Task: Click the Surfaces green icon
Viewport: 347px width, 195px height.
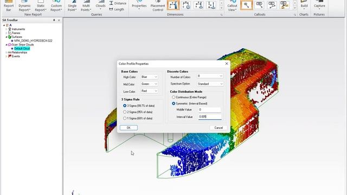Action: pyautogui.click(x=10, y=37)
